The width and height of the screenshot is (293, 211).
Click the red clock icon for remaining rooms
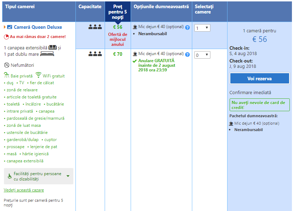point(6,37)
